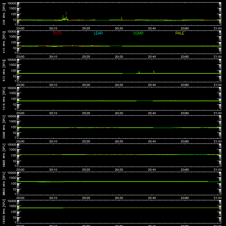Click the 100 tick label on the 1415 MHz axis
Screen dimensions: 226x226
tap(13, 99)
